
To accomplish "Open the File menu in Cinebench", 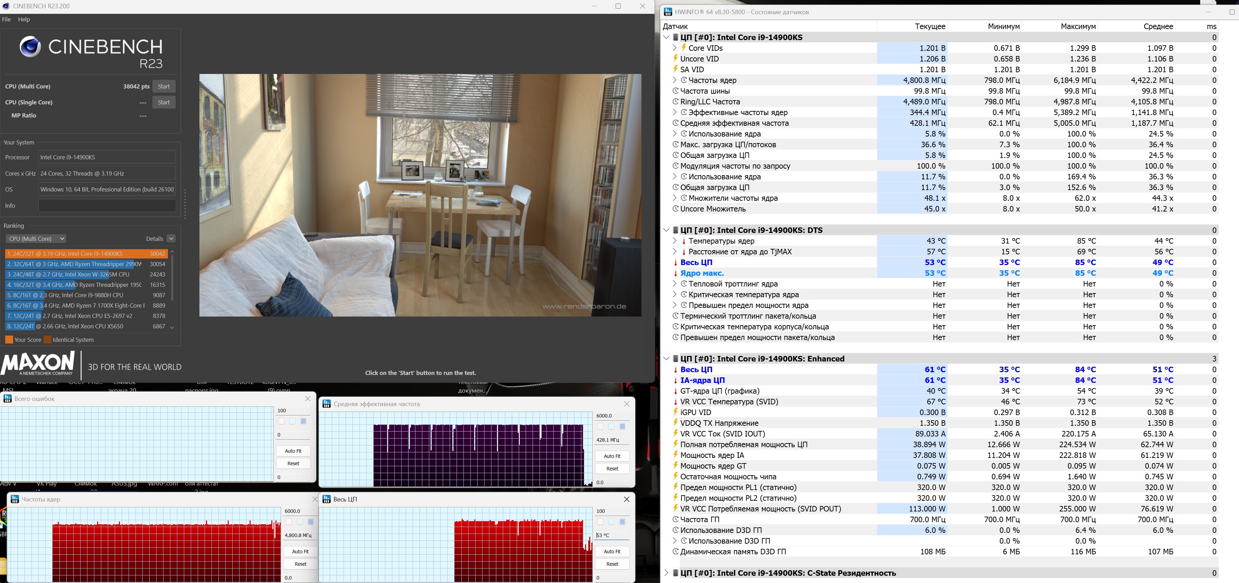I will [x=6, y=19].
